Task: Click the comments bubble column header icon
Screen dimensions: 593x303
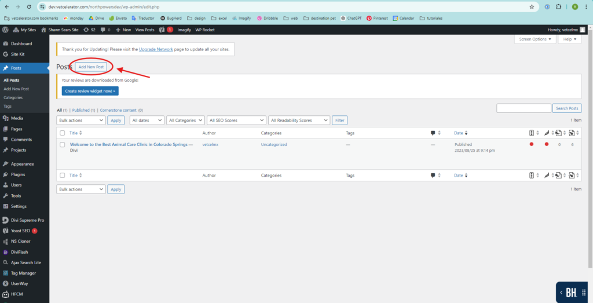Action: coord(433,133)
